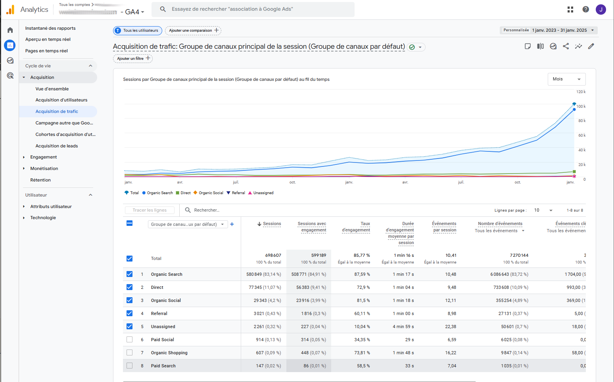Open Pages en temps réel
Image resolution: width=614 pixels, height=382 pixels.
46,51
